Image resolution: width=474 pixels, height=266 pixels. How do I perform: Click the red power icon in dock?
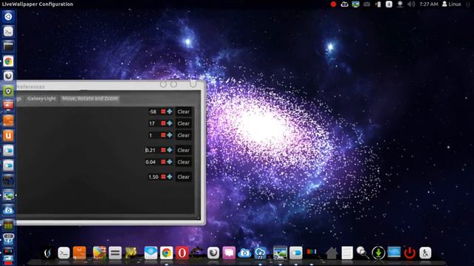410,253
